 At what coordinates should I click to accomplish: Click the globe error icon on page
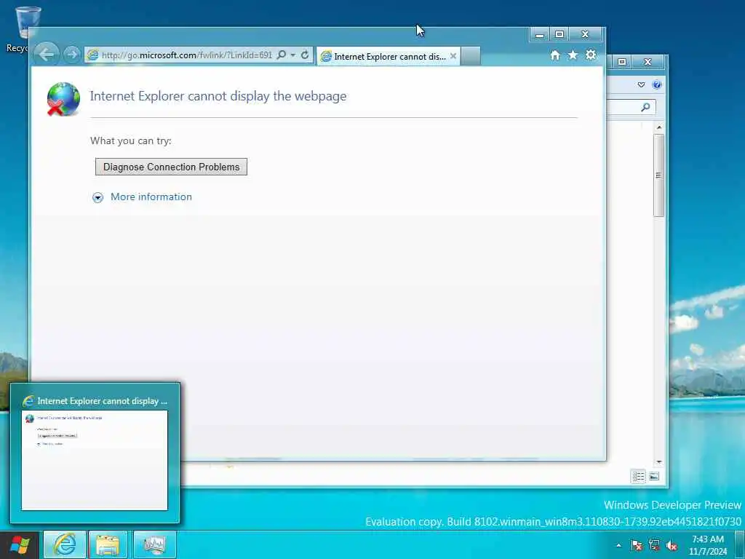click(x=64, y=99)
